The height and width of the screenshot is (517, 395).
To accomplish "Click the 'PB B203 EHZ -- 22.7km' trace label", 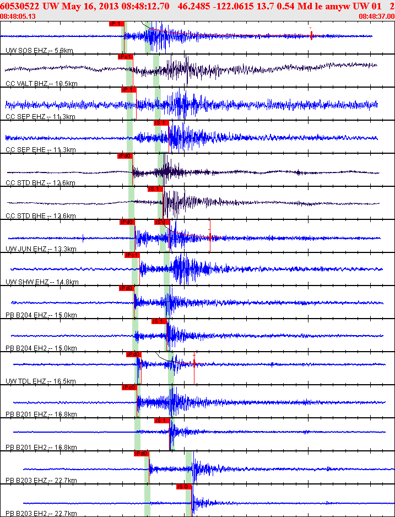I will 41,481.
